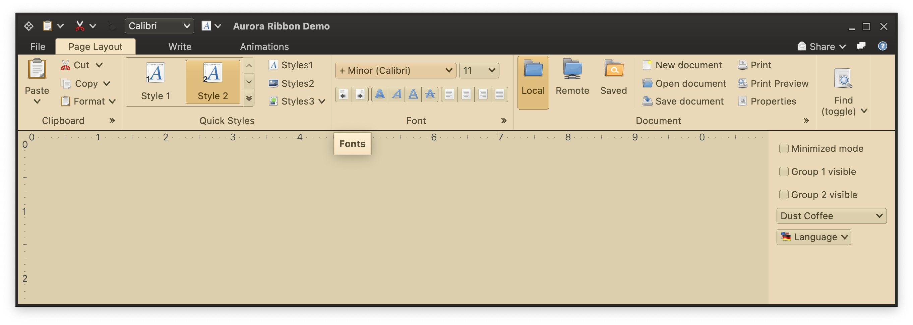Click the title bar paste clipboard icon

47,26
